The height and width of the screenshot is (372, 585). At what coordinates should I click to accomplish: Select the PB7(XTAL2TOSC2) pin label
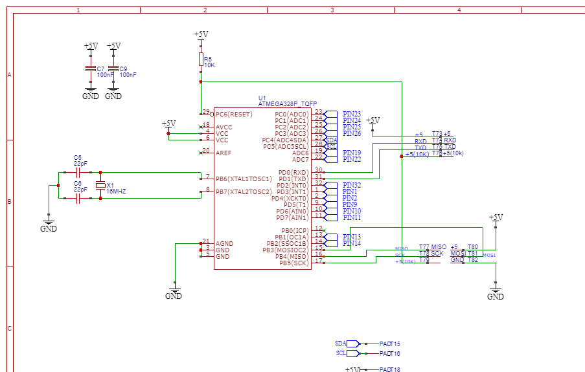coord(244,192)
